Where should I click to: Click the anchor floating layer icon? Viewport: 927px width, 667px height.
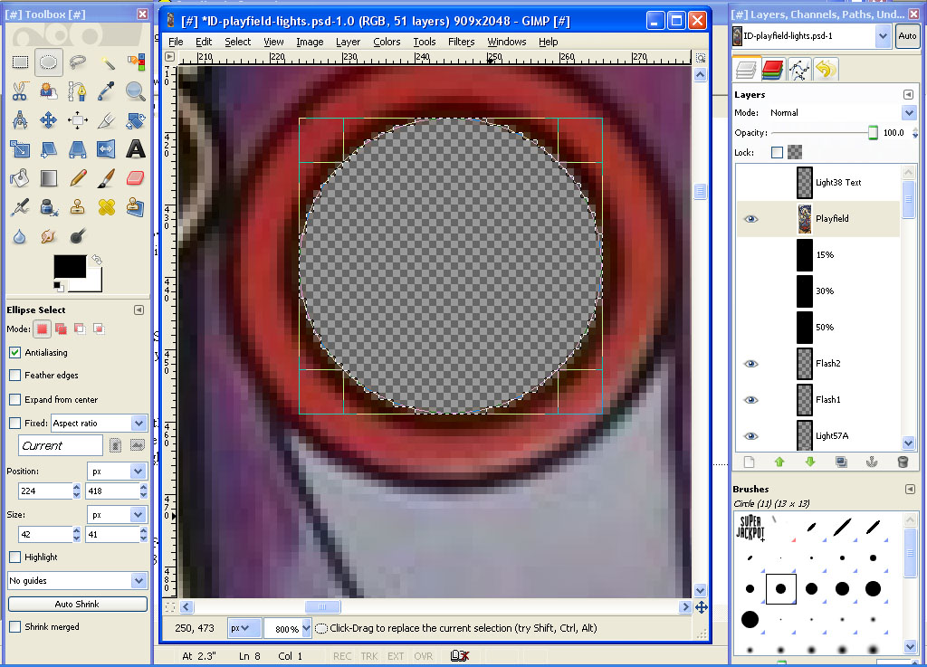(872, 462)
